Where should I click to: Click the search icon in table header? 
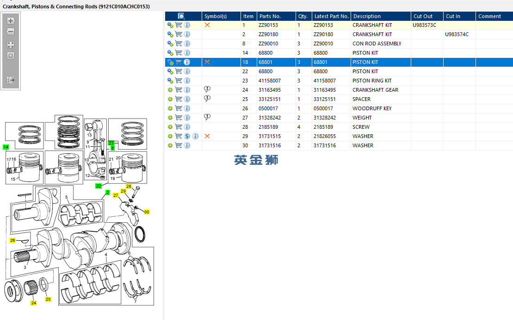(x=181, y=16)
